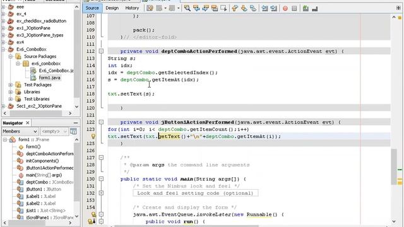Expand the Look and feel code fold
The height and width of the screenshot is (227, 404).
(x=101, y=193)
